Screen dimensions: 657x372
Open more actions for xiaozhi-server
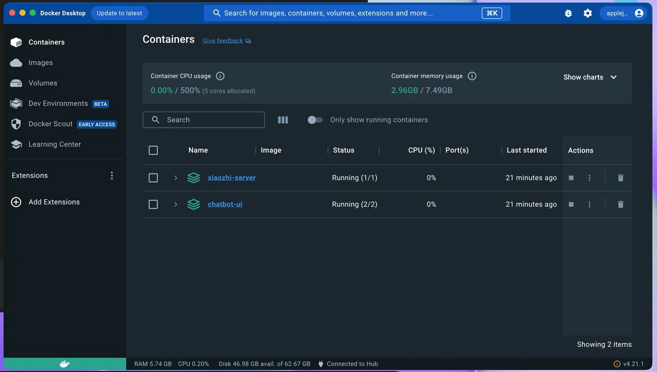tap(590, 178)
